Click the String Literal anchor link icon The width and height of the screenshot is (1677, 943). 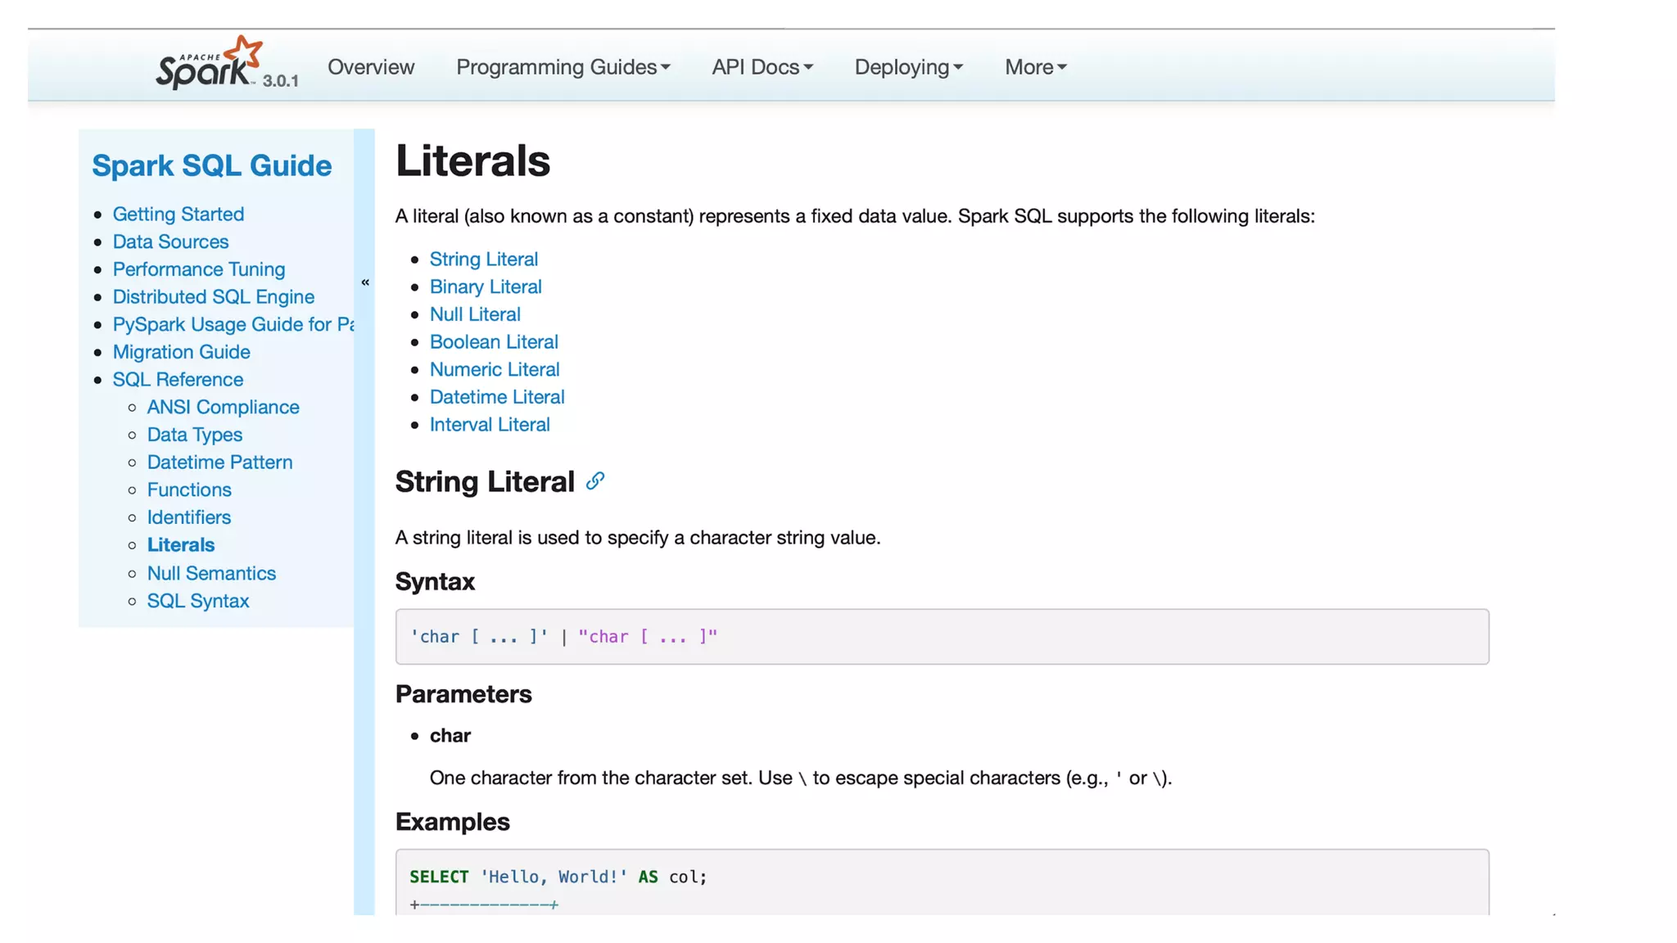[x=595, y=481]
